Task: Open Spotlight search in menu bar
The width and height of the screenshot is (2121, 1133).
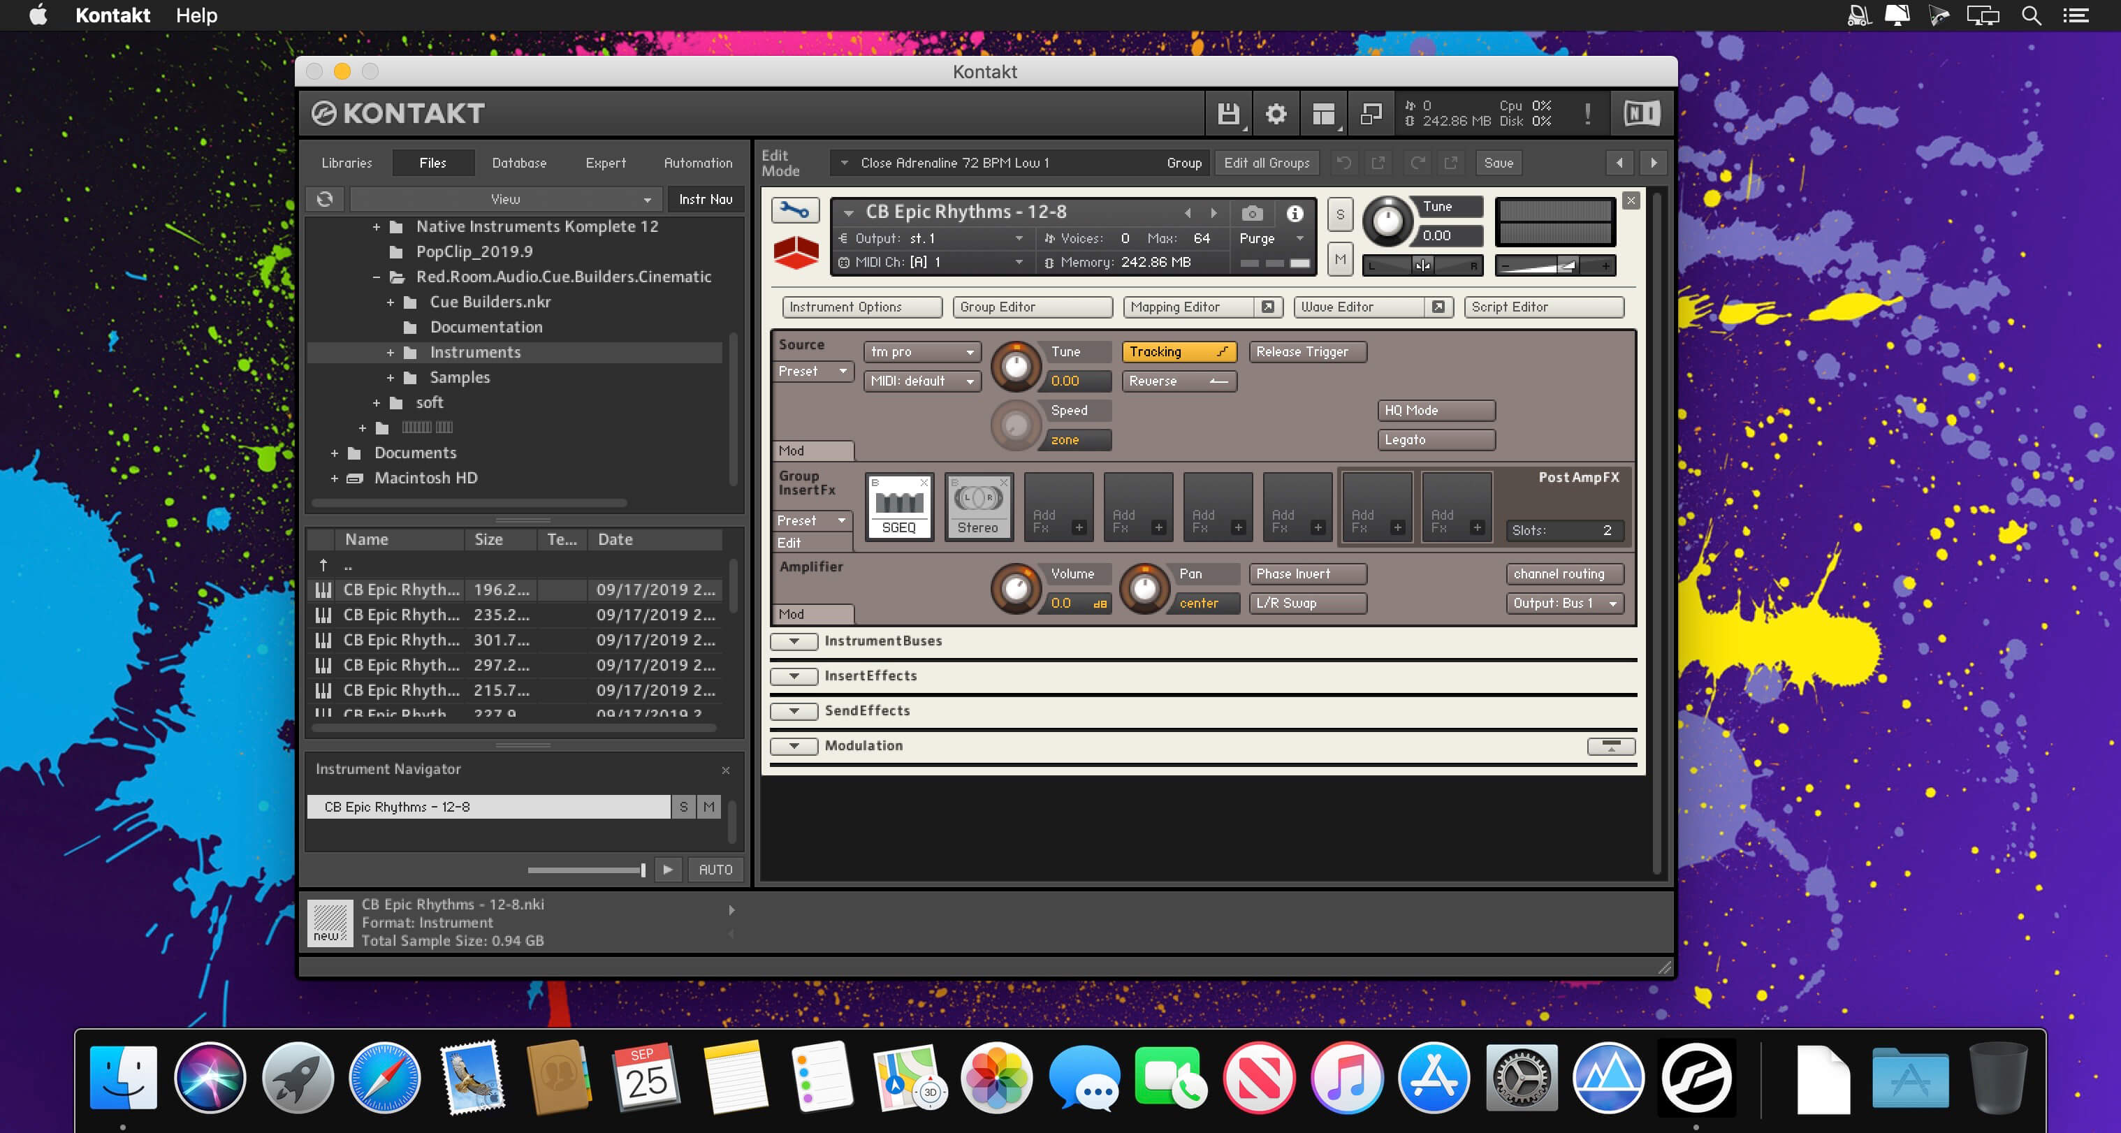Action: (x=2030, y=15)
